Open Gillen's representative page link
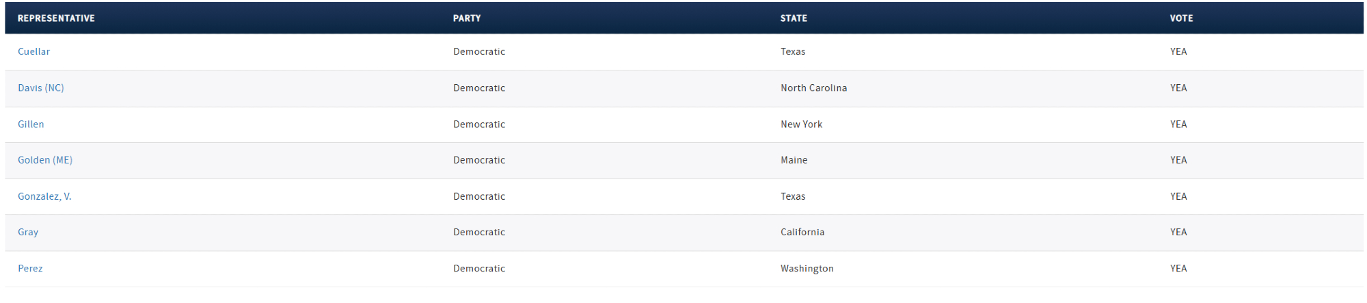 31,124
